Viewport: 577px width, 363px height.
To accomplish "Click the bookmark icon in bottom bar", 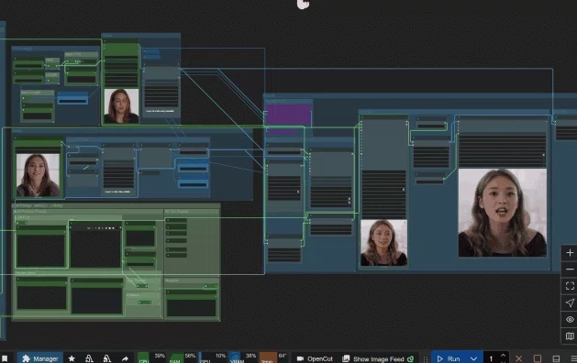I will point(5,358).
